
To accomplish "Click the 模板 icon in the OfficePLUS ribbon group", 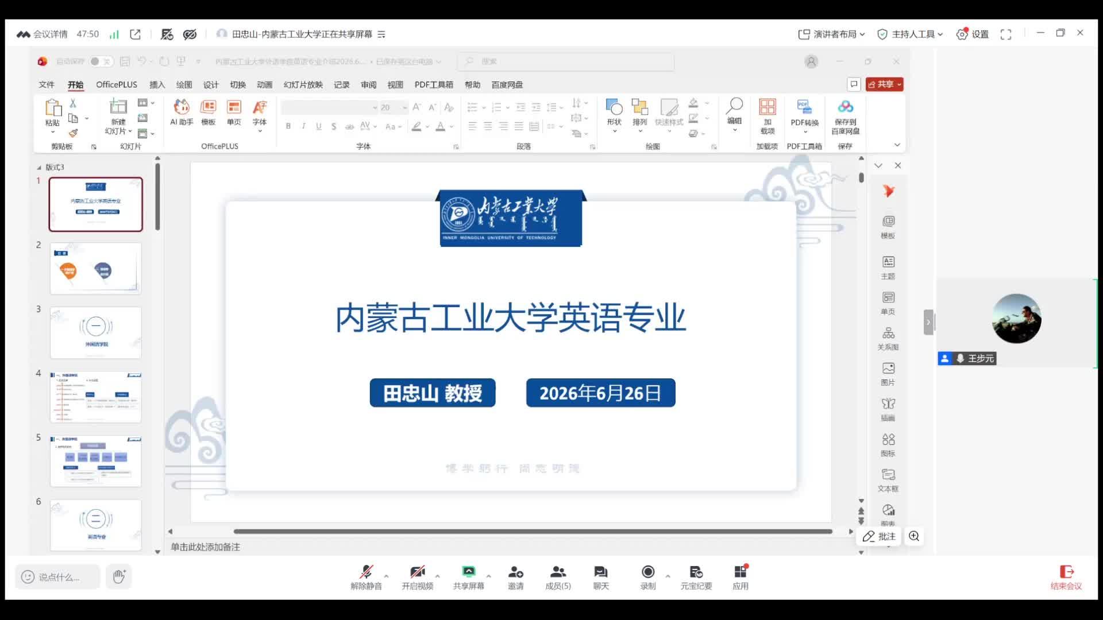I will tap(208, 112).
